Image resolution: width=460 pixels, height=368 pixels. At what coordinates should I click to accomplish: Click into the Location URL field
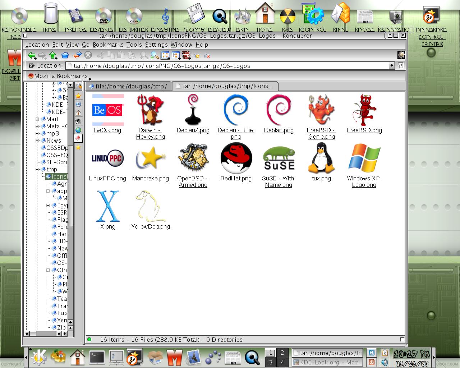tap(227, 66)
